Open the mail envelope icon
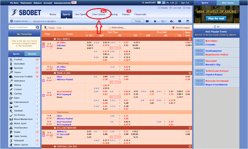 (x=159, y=3)
